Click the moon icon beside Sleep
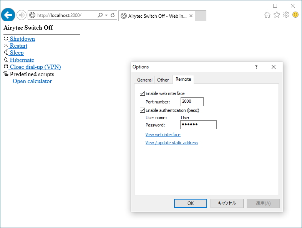Screen dimensions: 302x228 click(x=6, y=52)
